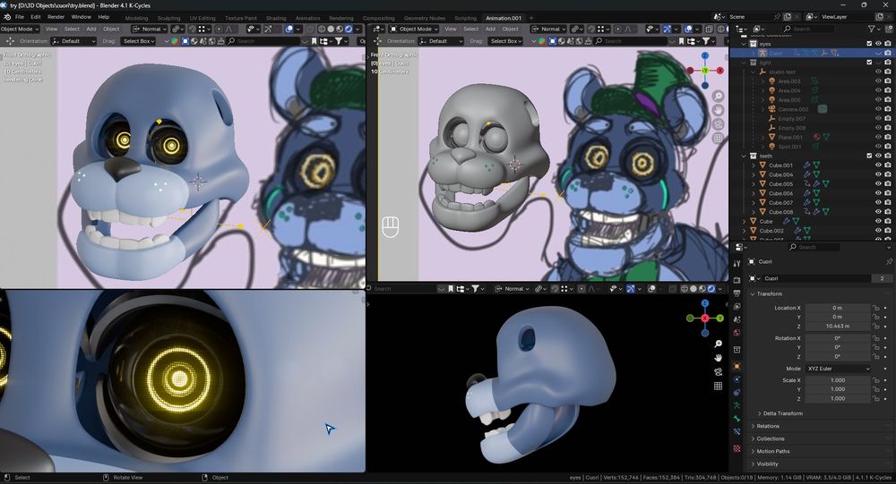Switch to the Geometry Nodes workspace tab

pos(425,18)
